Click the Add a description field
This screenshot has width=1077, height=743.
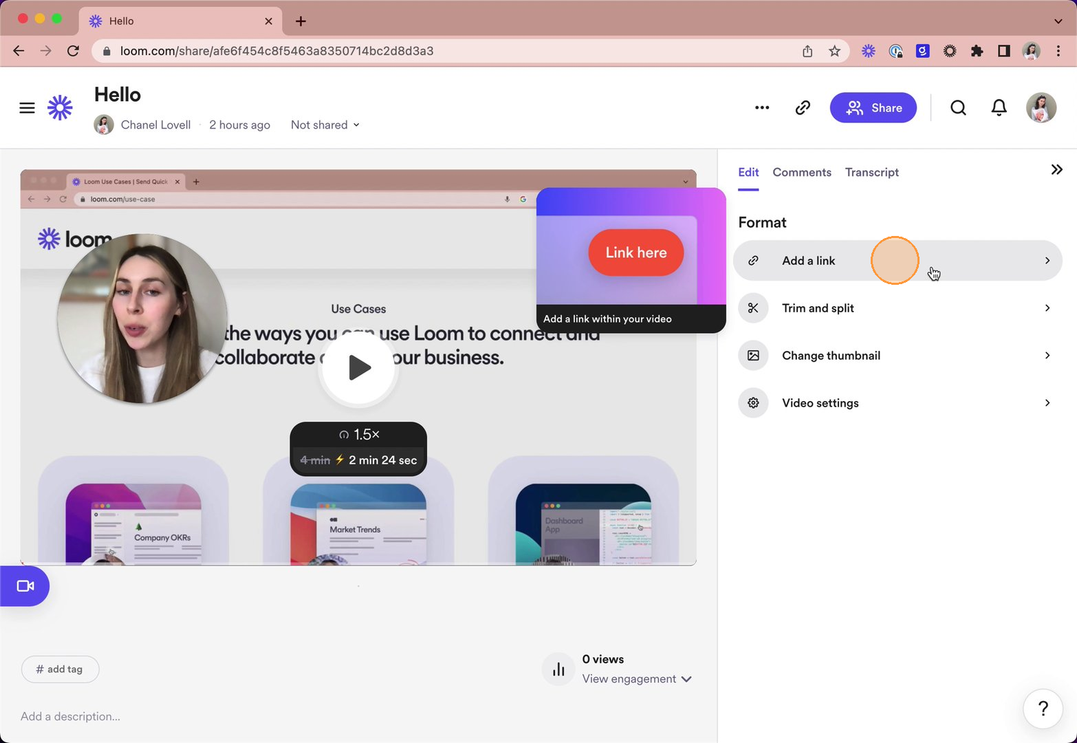70,717
